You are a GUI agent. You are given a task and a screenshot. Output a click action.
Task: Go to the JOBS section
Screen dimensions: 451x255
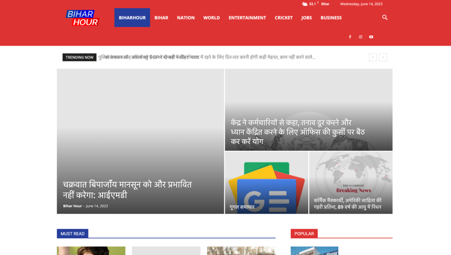click(x=307, y=18)
